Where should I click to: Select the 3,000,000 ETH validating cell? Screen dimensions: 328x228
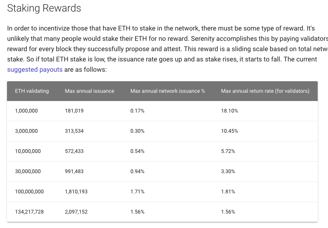point(26,131)
